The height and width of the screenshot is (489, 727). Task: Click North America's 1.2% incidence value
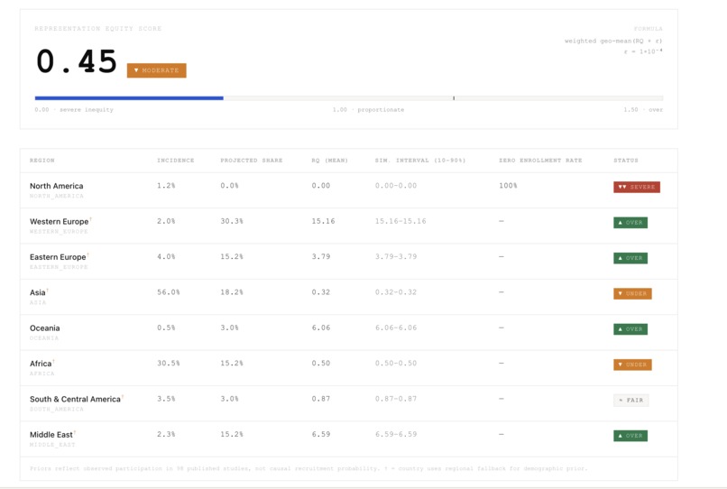[166, 186]
